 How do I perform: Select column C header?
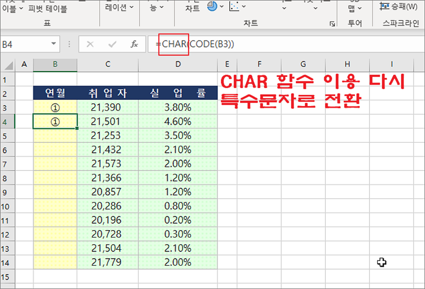[x=108, y=64]
